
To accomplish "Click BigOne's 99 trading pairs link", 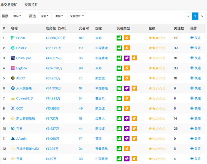I will coord(81,68).
